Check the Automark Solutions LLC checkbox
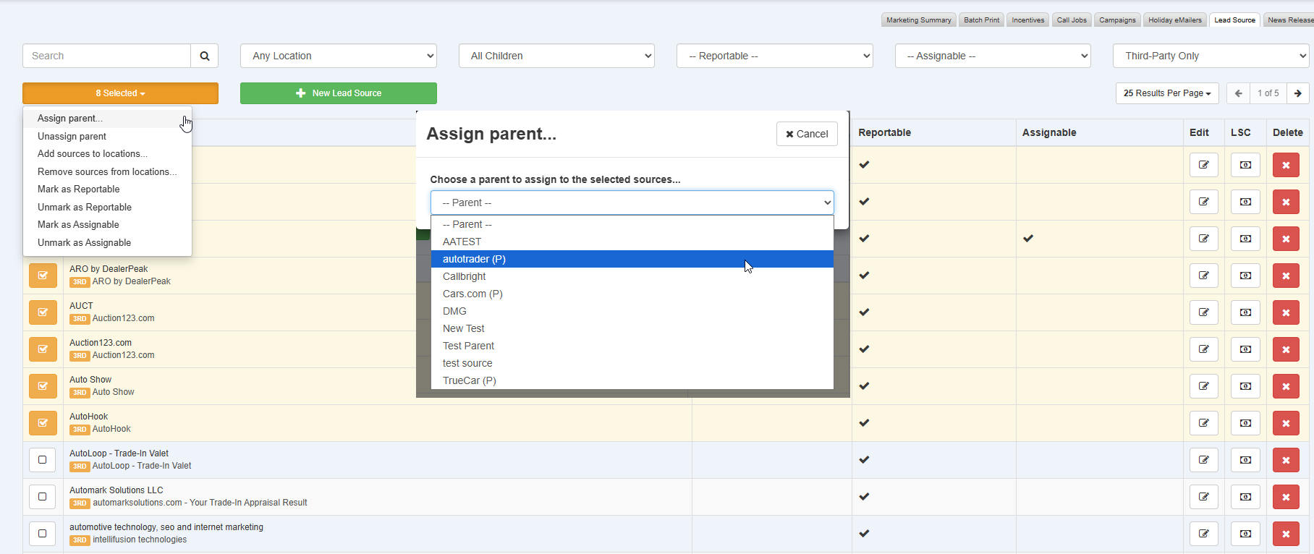This screenshot has width=1314, height=554. pos(43,497)
